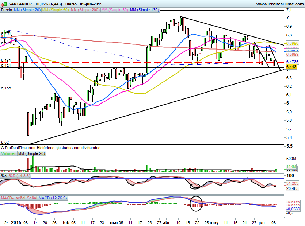Toggle the MM (Simple 20) price legend
The width and height of the screenshot is (305, 226).
coord(27,10)
